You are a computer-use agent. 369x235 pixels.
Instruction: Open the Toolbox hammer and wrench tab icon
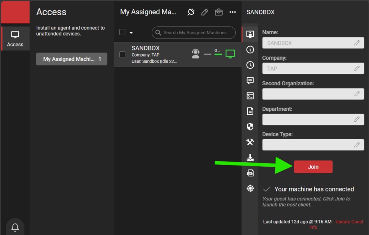pyautogui.click(x=250, y=142)
